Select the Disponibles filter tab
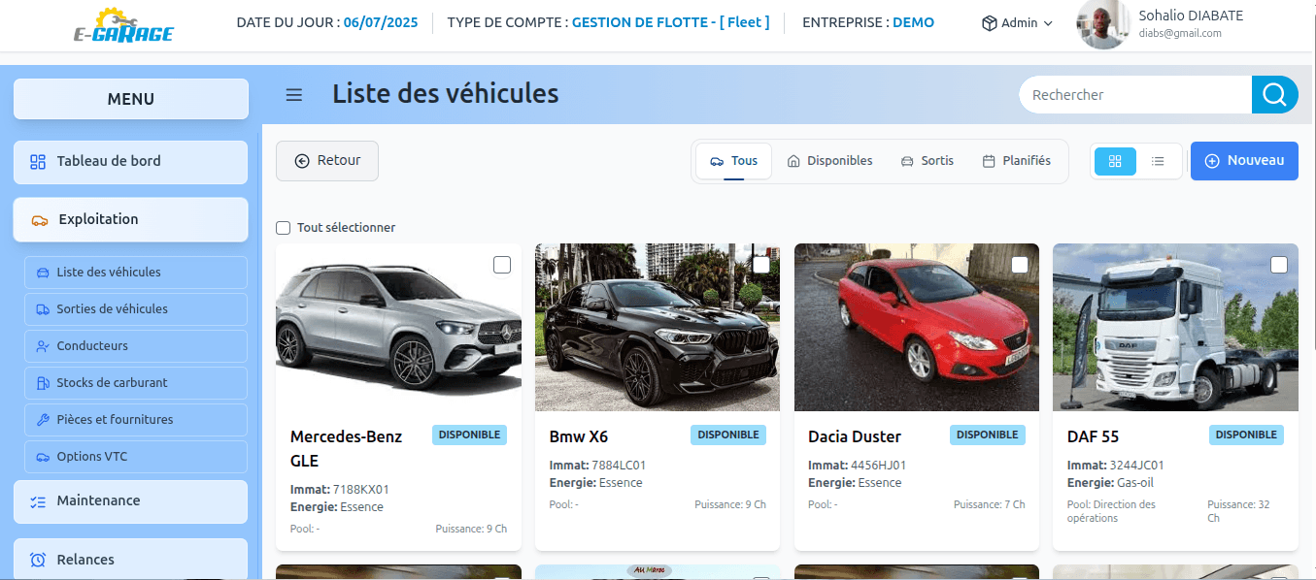 point(829,161)
